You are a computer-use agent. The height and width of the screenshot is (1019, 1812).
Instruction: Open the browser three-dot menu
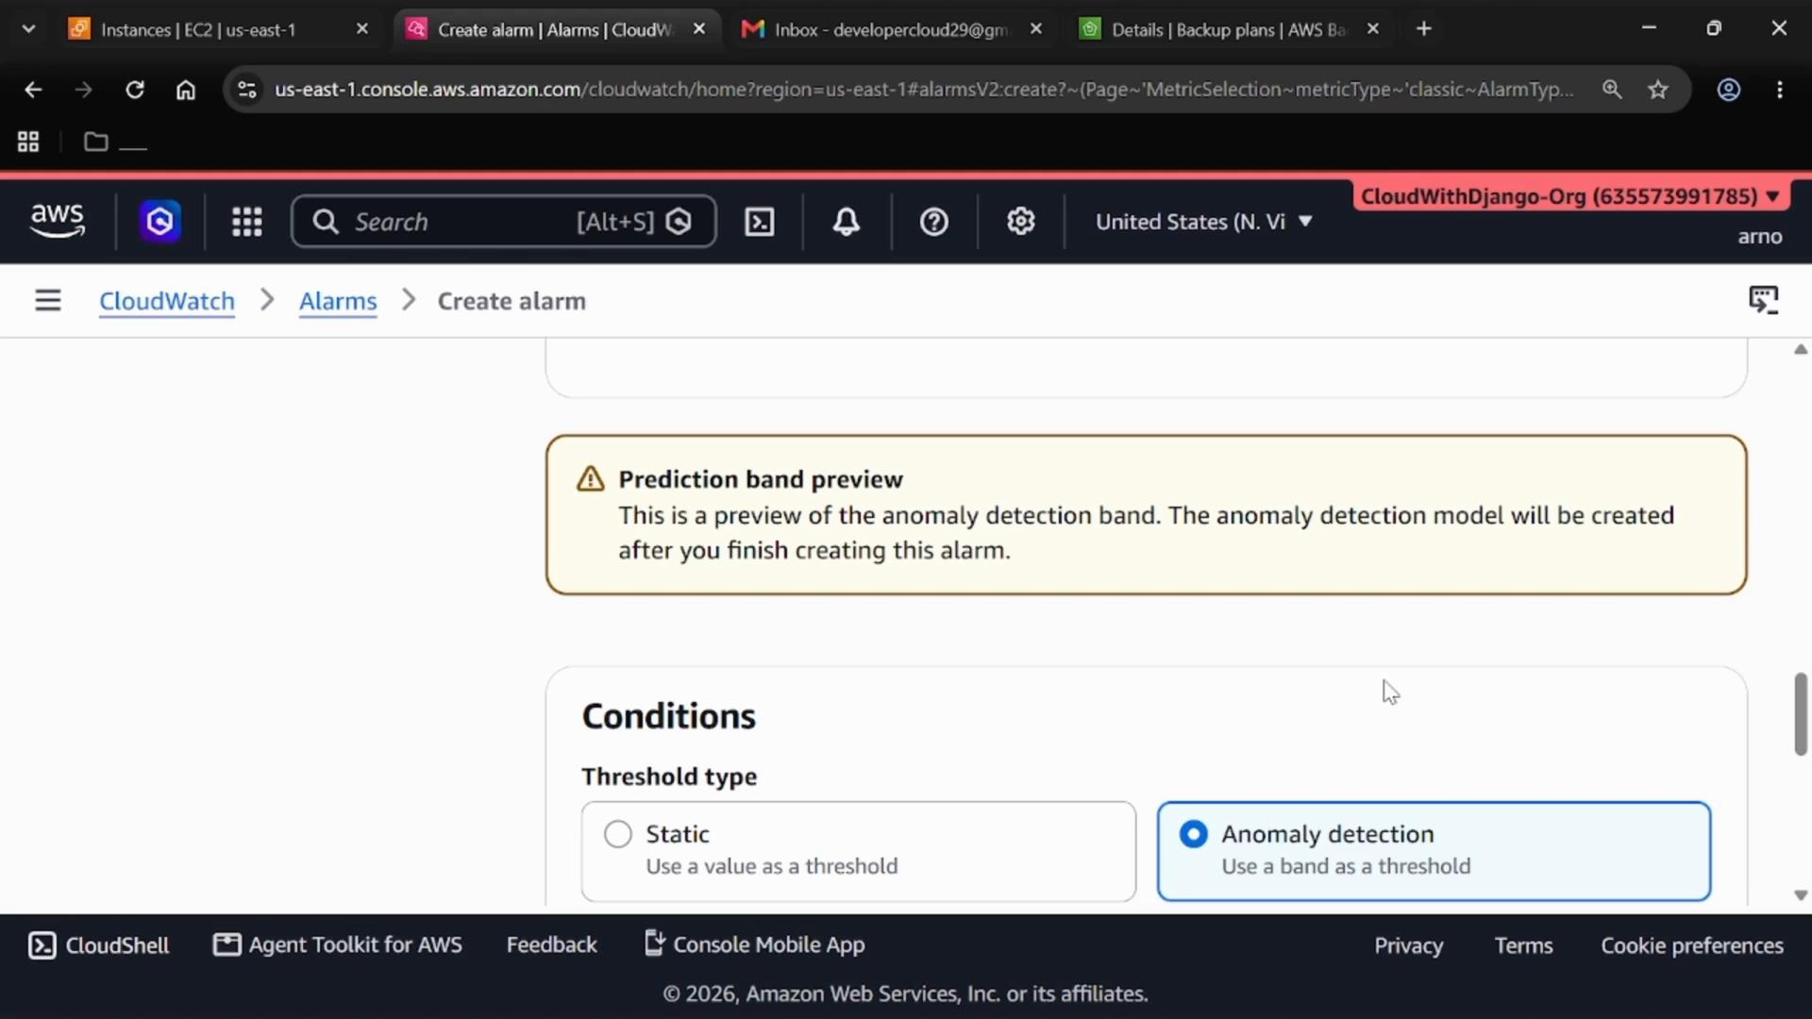pyautogui.click(x=1780, y=90)
